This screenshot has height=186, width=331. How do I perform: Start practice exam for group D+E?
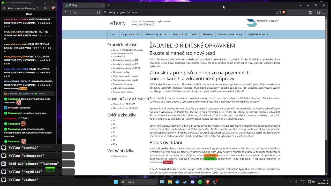point(115,144)
